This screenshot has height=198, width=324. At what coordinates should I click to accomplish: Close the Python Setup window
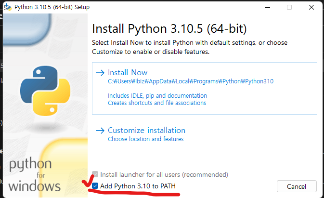pyautogui.click(x=311, y=7)
